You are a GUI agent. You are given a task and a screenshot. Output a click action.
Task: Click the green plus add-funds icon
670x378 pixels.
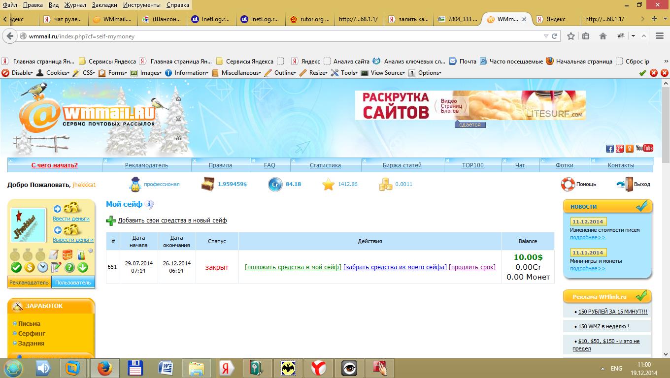(111, 220)
